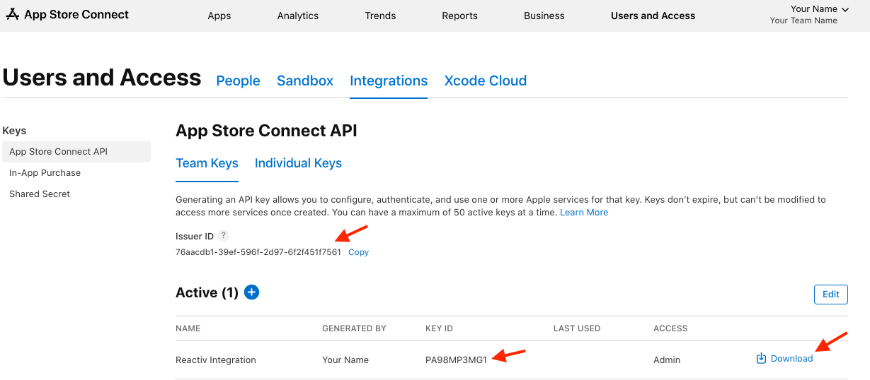Click the Issuer ID question mark help icon
Image resolution: width=870 pixels, height=380 pixels.
tap(223, 236)
